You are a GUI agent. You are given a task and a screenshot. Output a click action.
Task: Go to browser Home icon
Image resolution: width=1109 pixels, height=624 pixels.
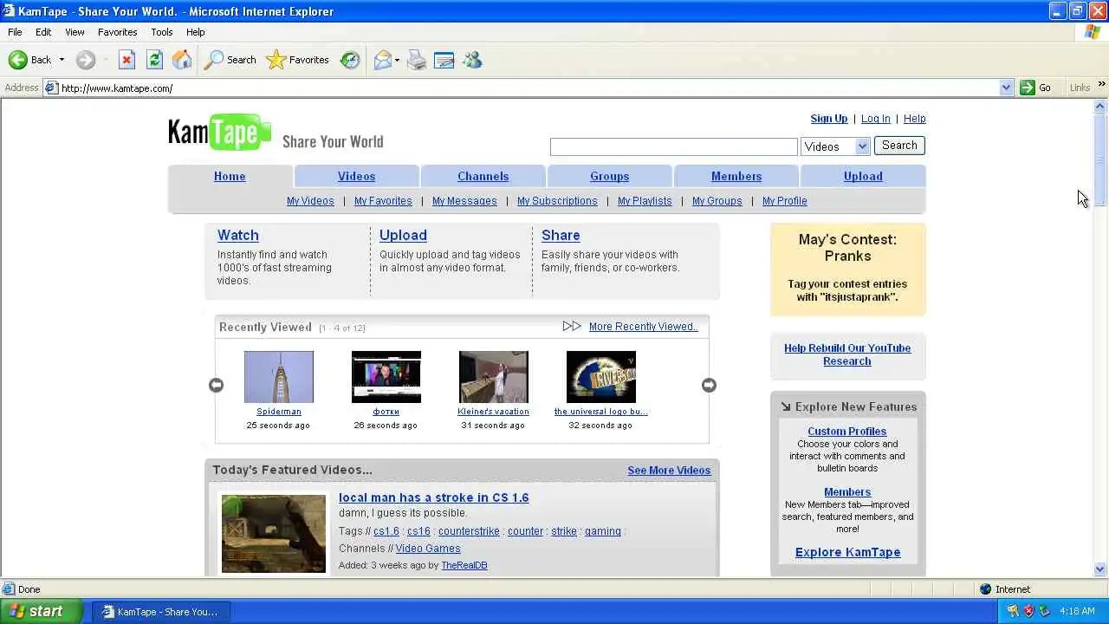[x=182, y=60]
